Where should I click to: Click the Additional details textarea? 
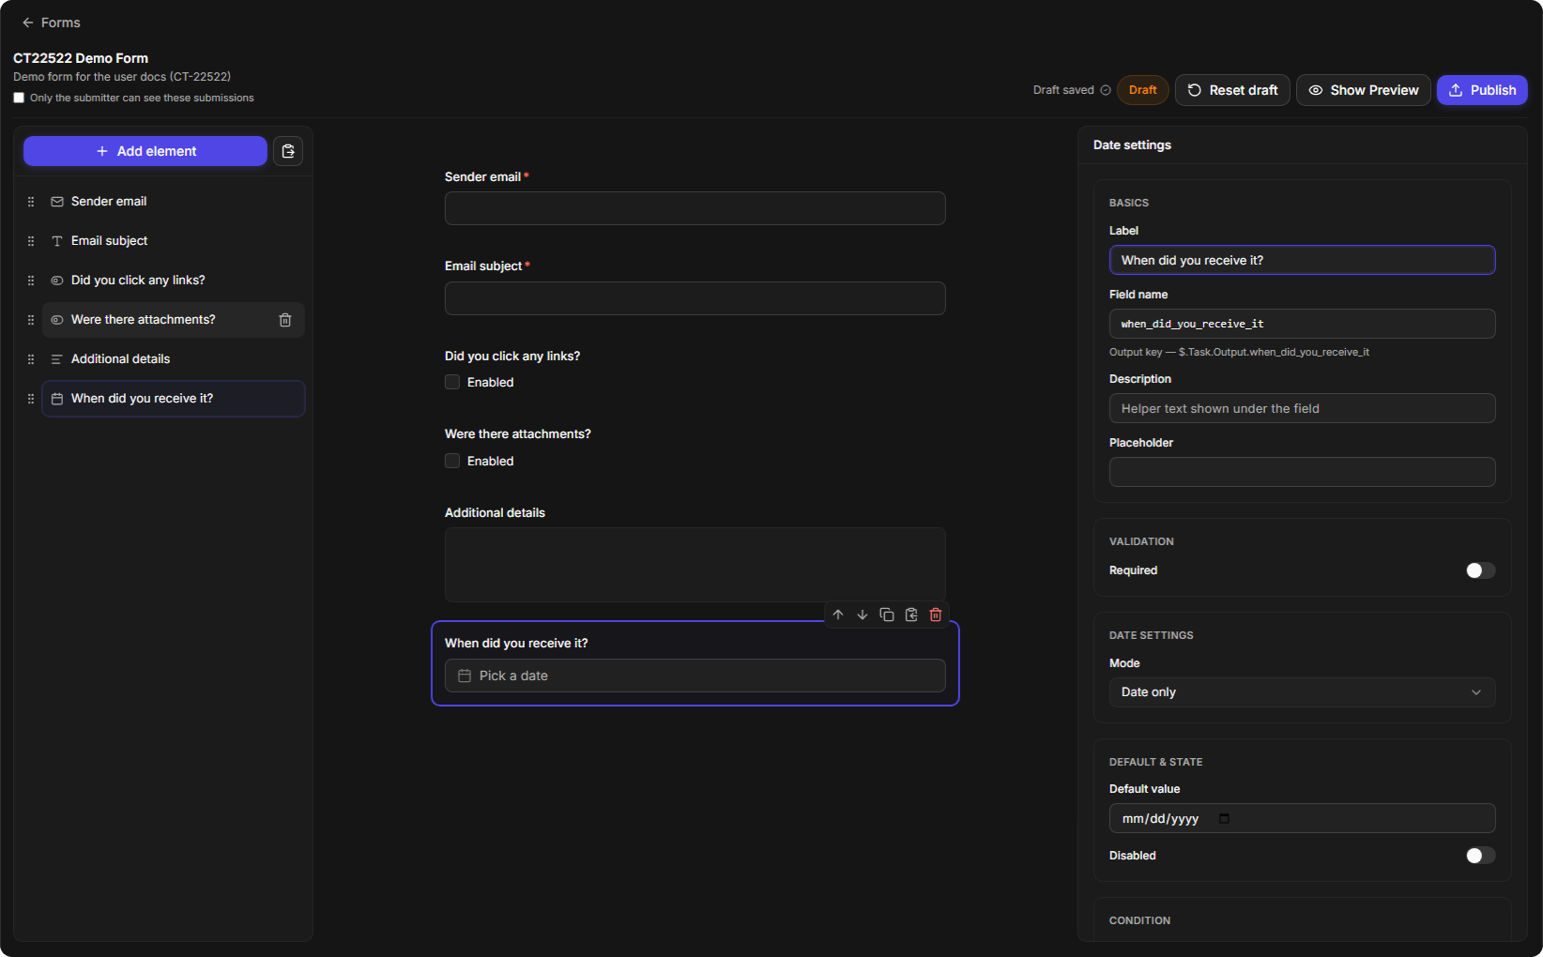tap(695, 565)
